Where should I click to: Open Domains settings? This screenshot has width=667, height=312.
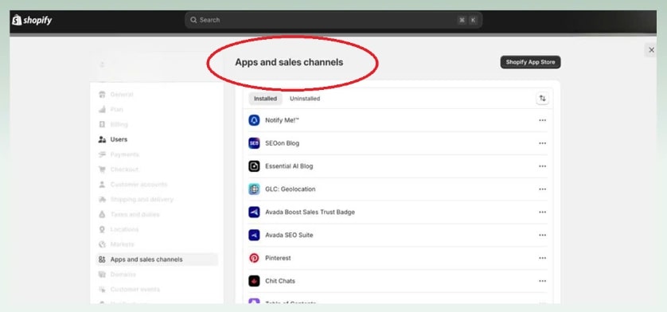[x=123, y=275]
